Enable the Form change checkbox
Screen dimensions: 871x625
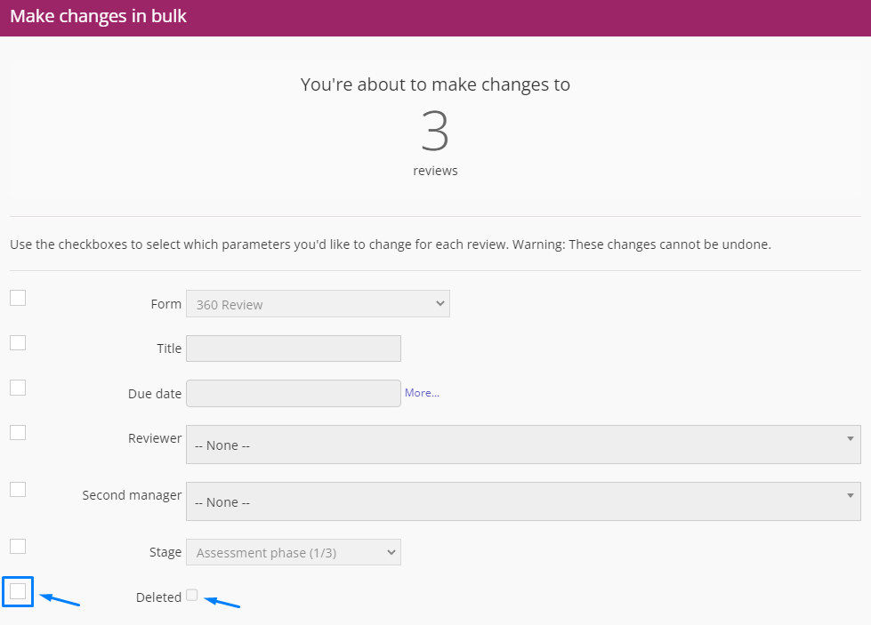[x=18, y=298]
